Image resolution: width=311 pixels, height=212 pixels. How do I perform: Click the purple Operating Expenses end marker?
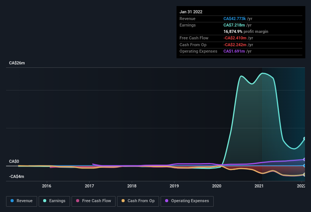coord(304,159)
